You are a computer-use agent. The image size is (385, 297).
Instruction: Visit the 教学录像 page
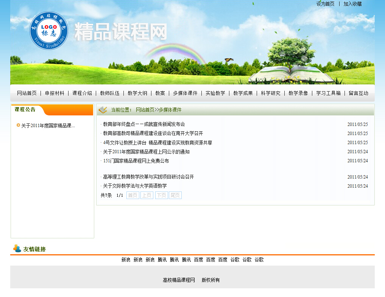(x=298, y=93)
